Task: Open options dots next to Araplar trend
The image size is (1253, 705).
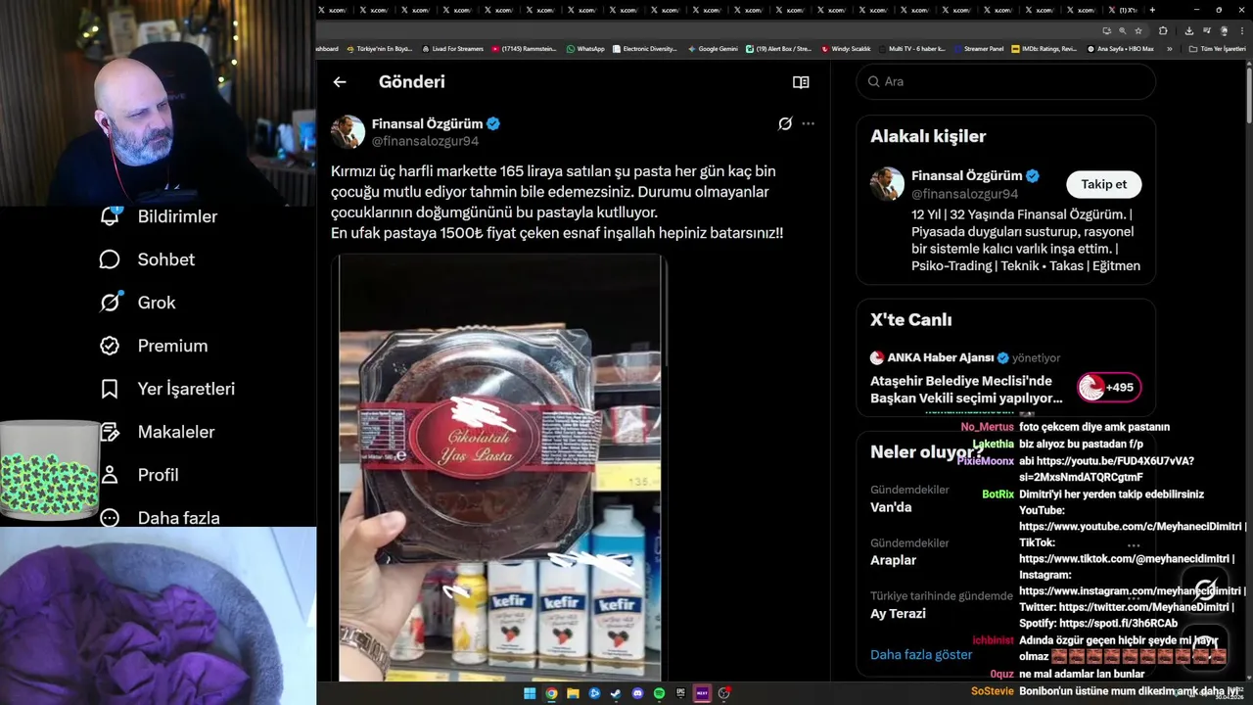Action: point(1134,545)
